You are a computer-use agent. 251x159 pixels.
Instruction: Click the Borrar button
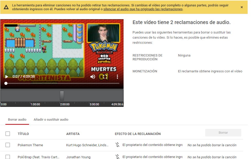(223, 133)
